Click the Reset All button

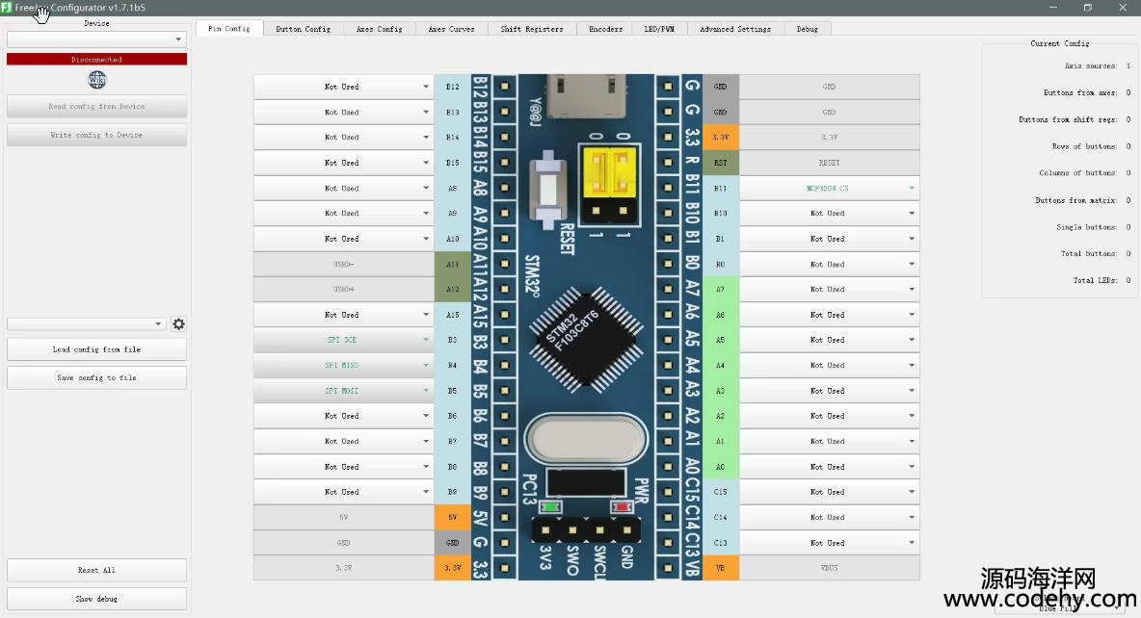(96, 570)
